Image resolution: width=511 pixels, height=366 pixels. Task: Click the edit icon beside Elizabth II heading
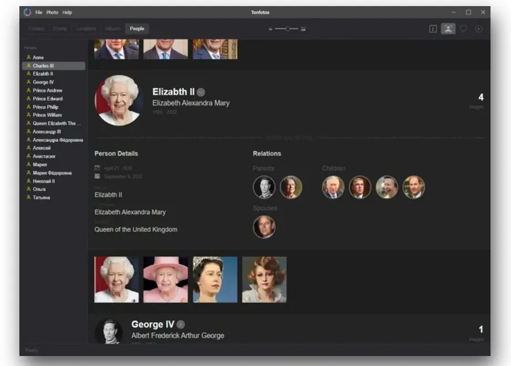[201, 92]
